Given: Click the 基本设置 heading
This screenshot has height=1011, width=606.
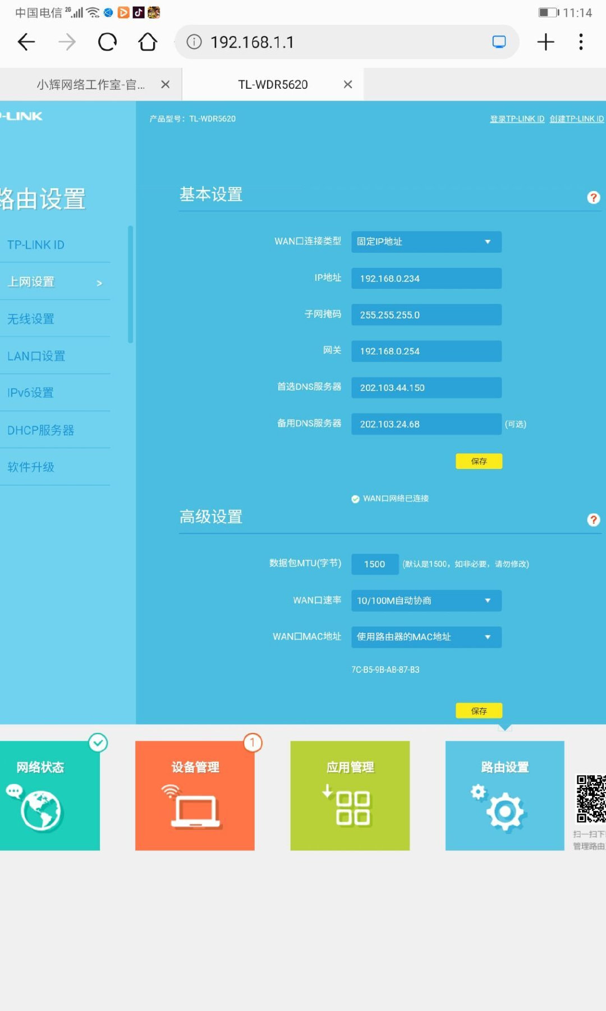Looking at the screenshot, I should (211, 194).
